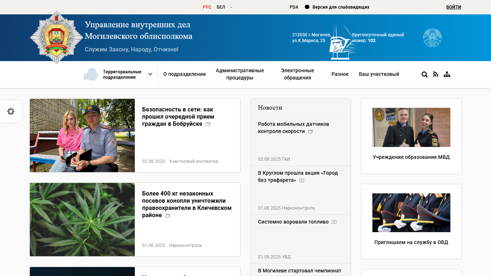Screen dimensions: 491x276
Task: Open the Bobruisk officer and girl photo
Action: tap(82, 135)
